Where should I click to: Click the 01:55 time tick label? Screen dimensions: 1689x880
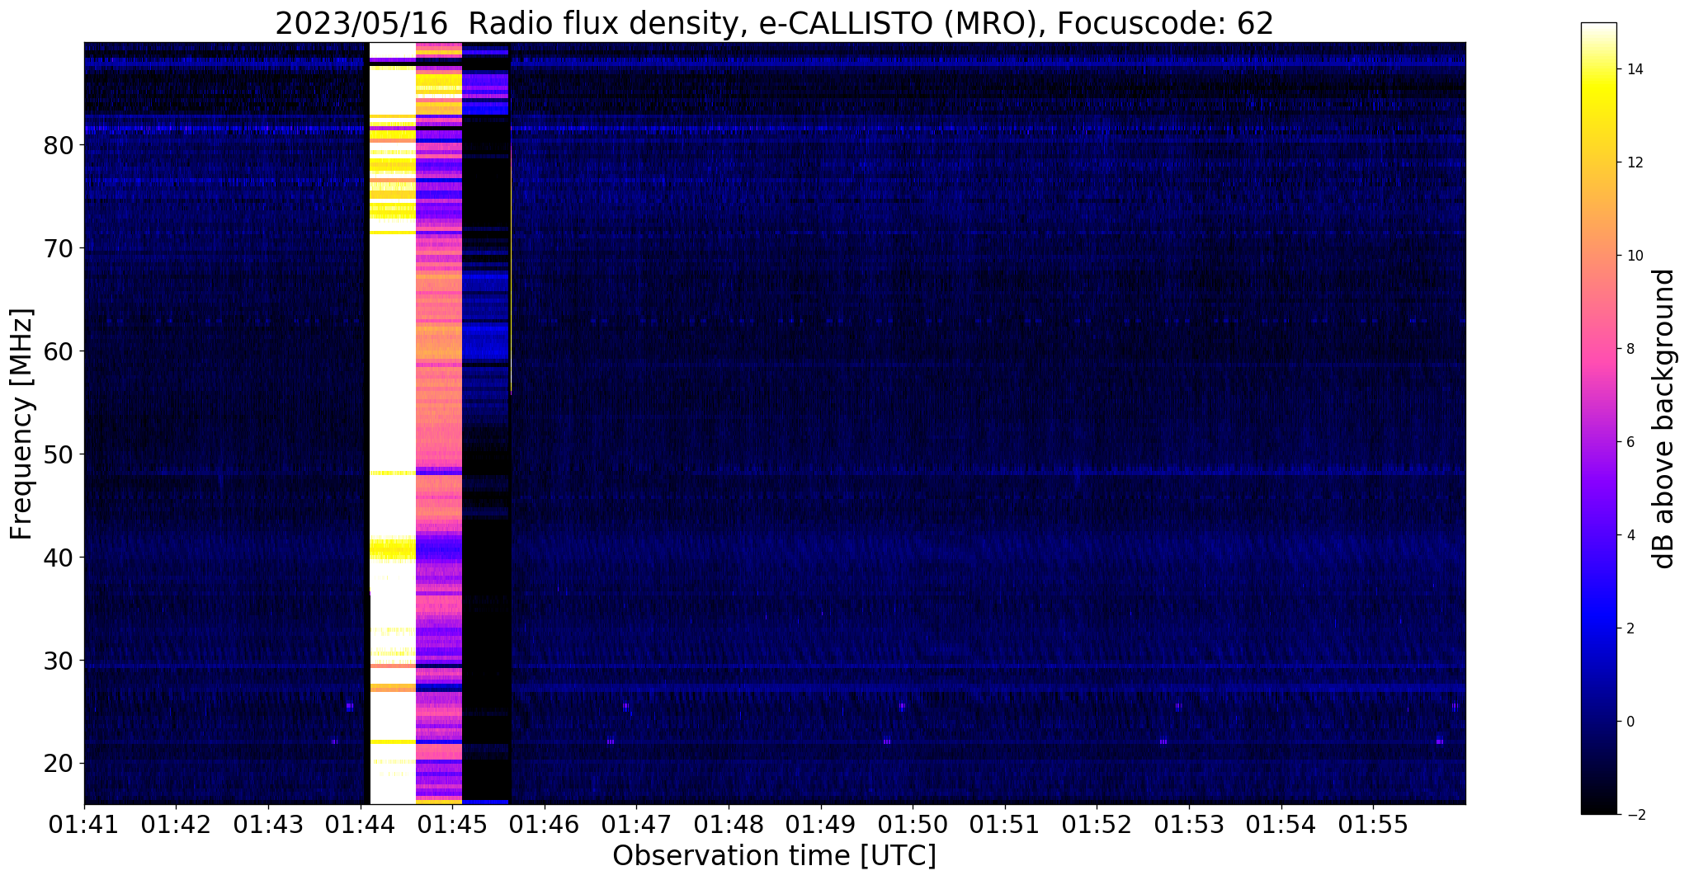pyautogui.click(x=1373, y=825)
